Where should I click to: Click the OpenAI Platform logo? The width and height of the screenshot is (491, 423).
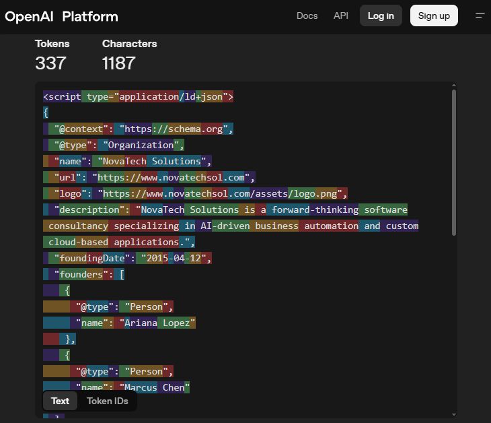[x=61, y=16]
